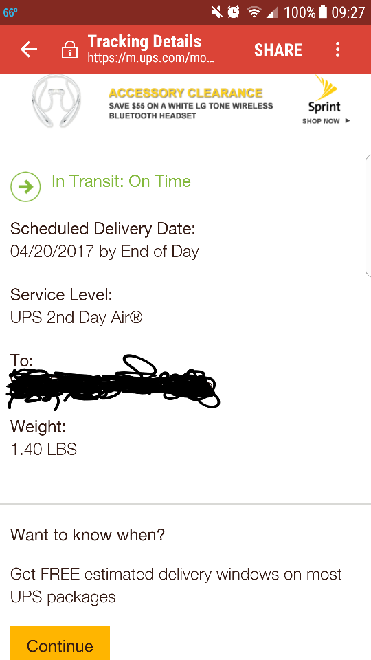
Task: Tap the padlock secure-site icon
Action: pos(69,50)
